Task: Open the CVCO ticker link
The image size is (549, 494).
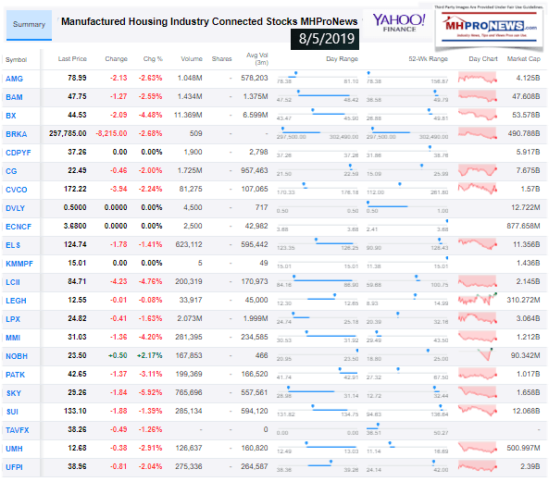Action: pos(17,190)
